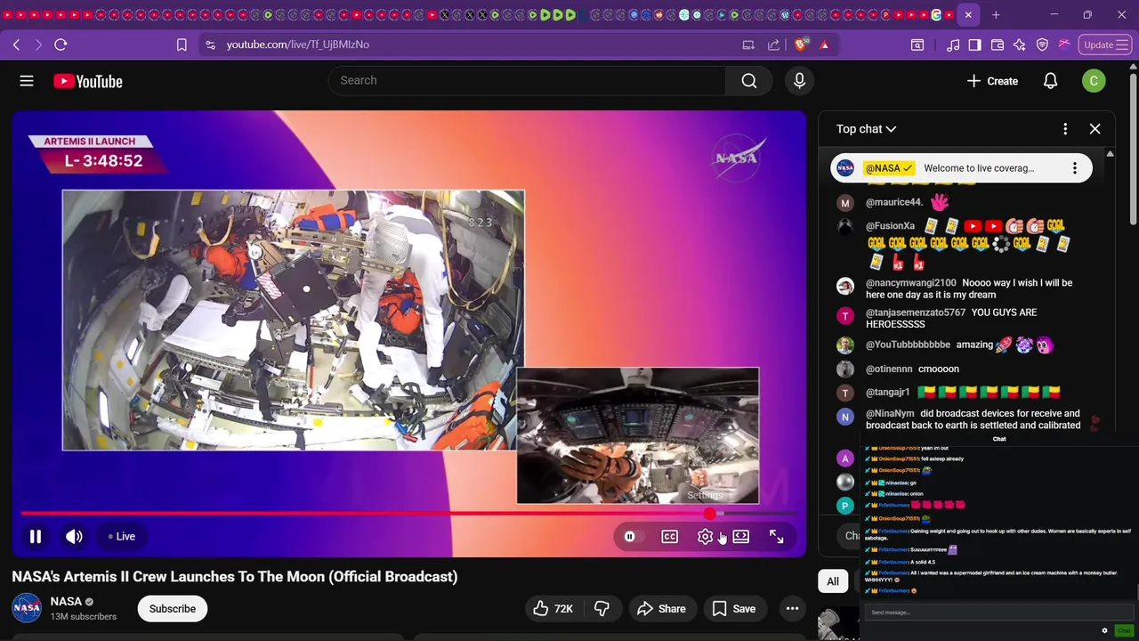This screenshot has height=641, width=1139.
Task: Click @tangajr1 chat username
Action: coord(887,393)
